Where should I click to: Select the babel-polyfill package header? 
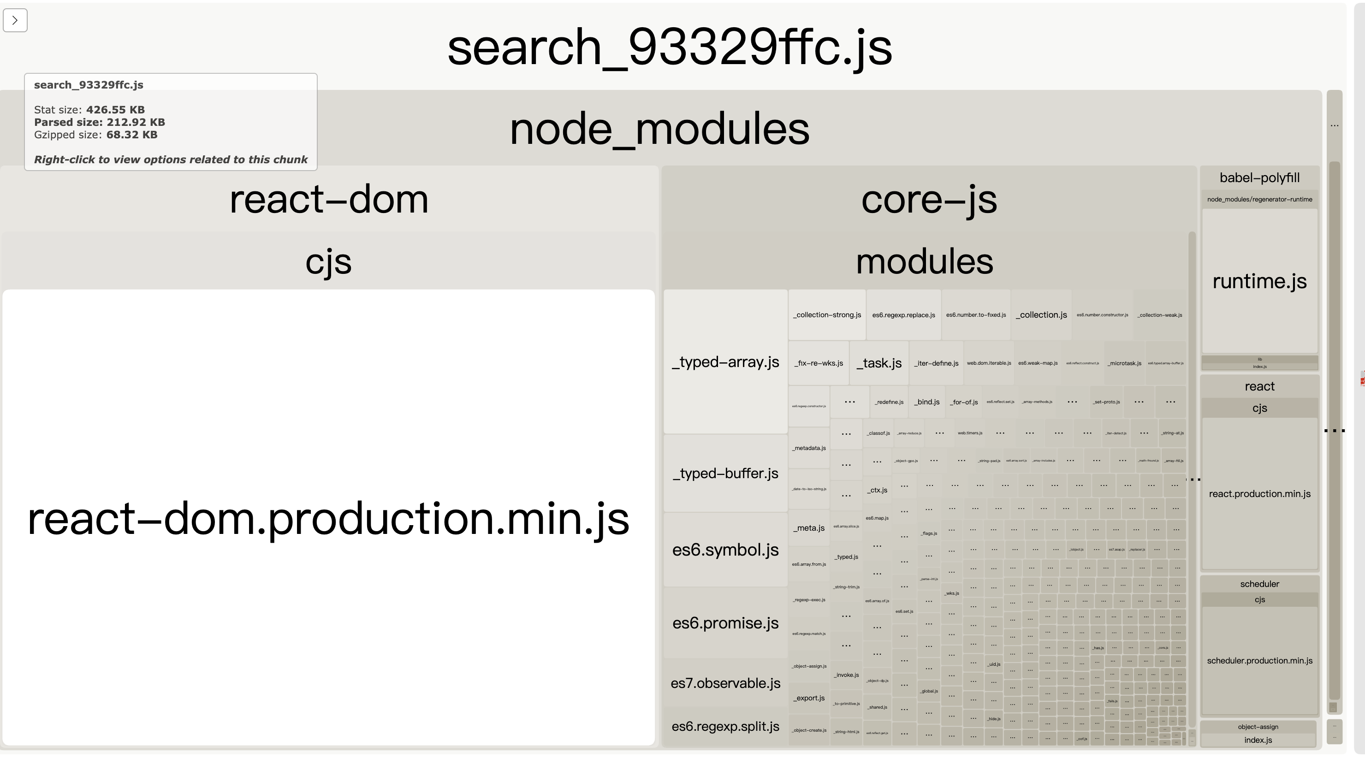[1259, 178]
